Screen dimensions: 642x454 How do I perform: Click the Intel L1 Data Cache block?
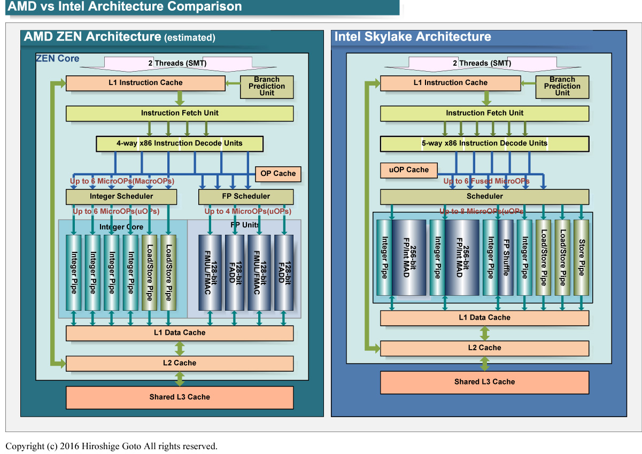point(484,318)
